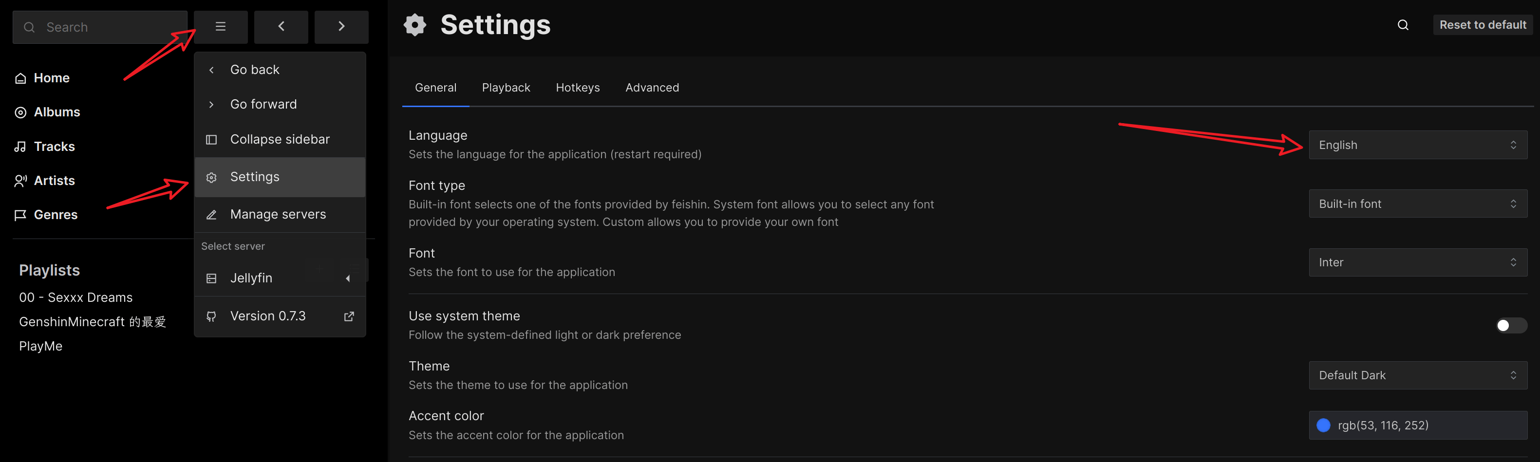This screenshot has height=462, width=1540.
Task: Open the Language dropdown showing English
Action: (x=1417, y=145)
